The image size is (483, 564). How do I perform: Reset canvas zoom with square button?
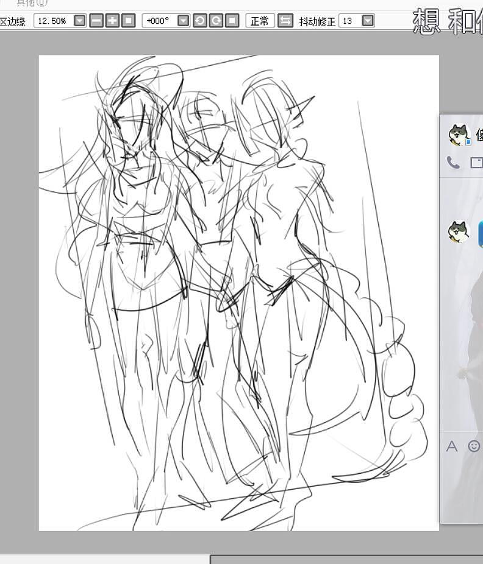pos(129,21)
